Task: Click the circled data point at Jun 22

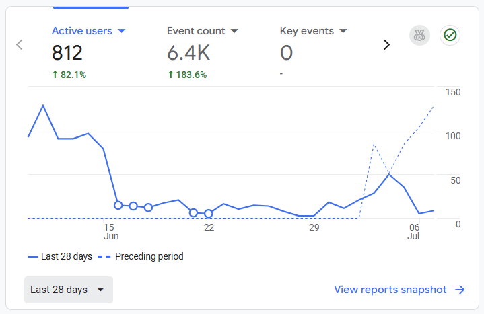Action: pos(209,214)
